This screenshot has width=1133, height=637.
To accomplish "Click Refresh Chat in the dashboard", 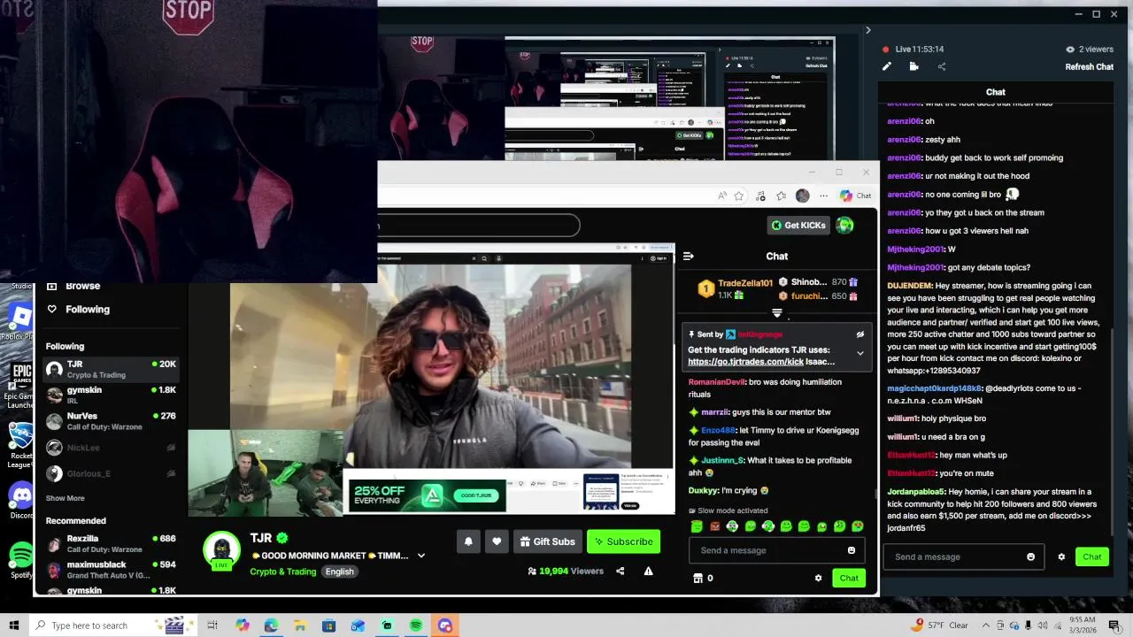I will tap(1089, 67).
